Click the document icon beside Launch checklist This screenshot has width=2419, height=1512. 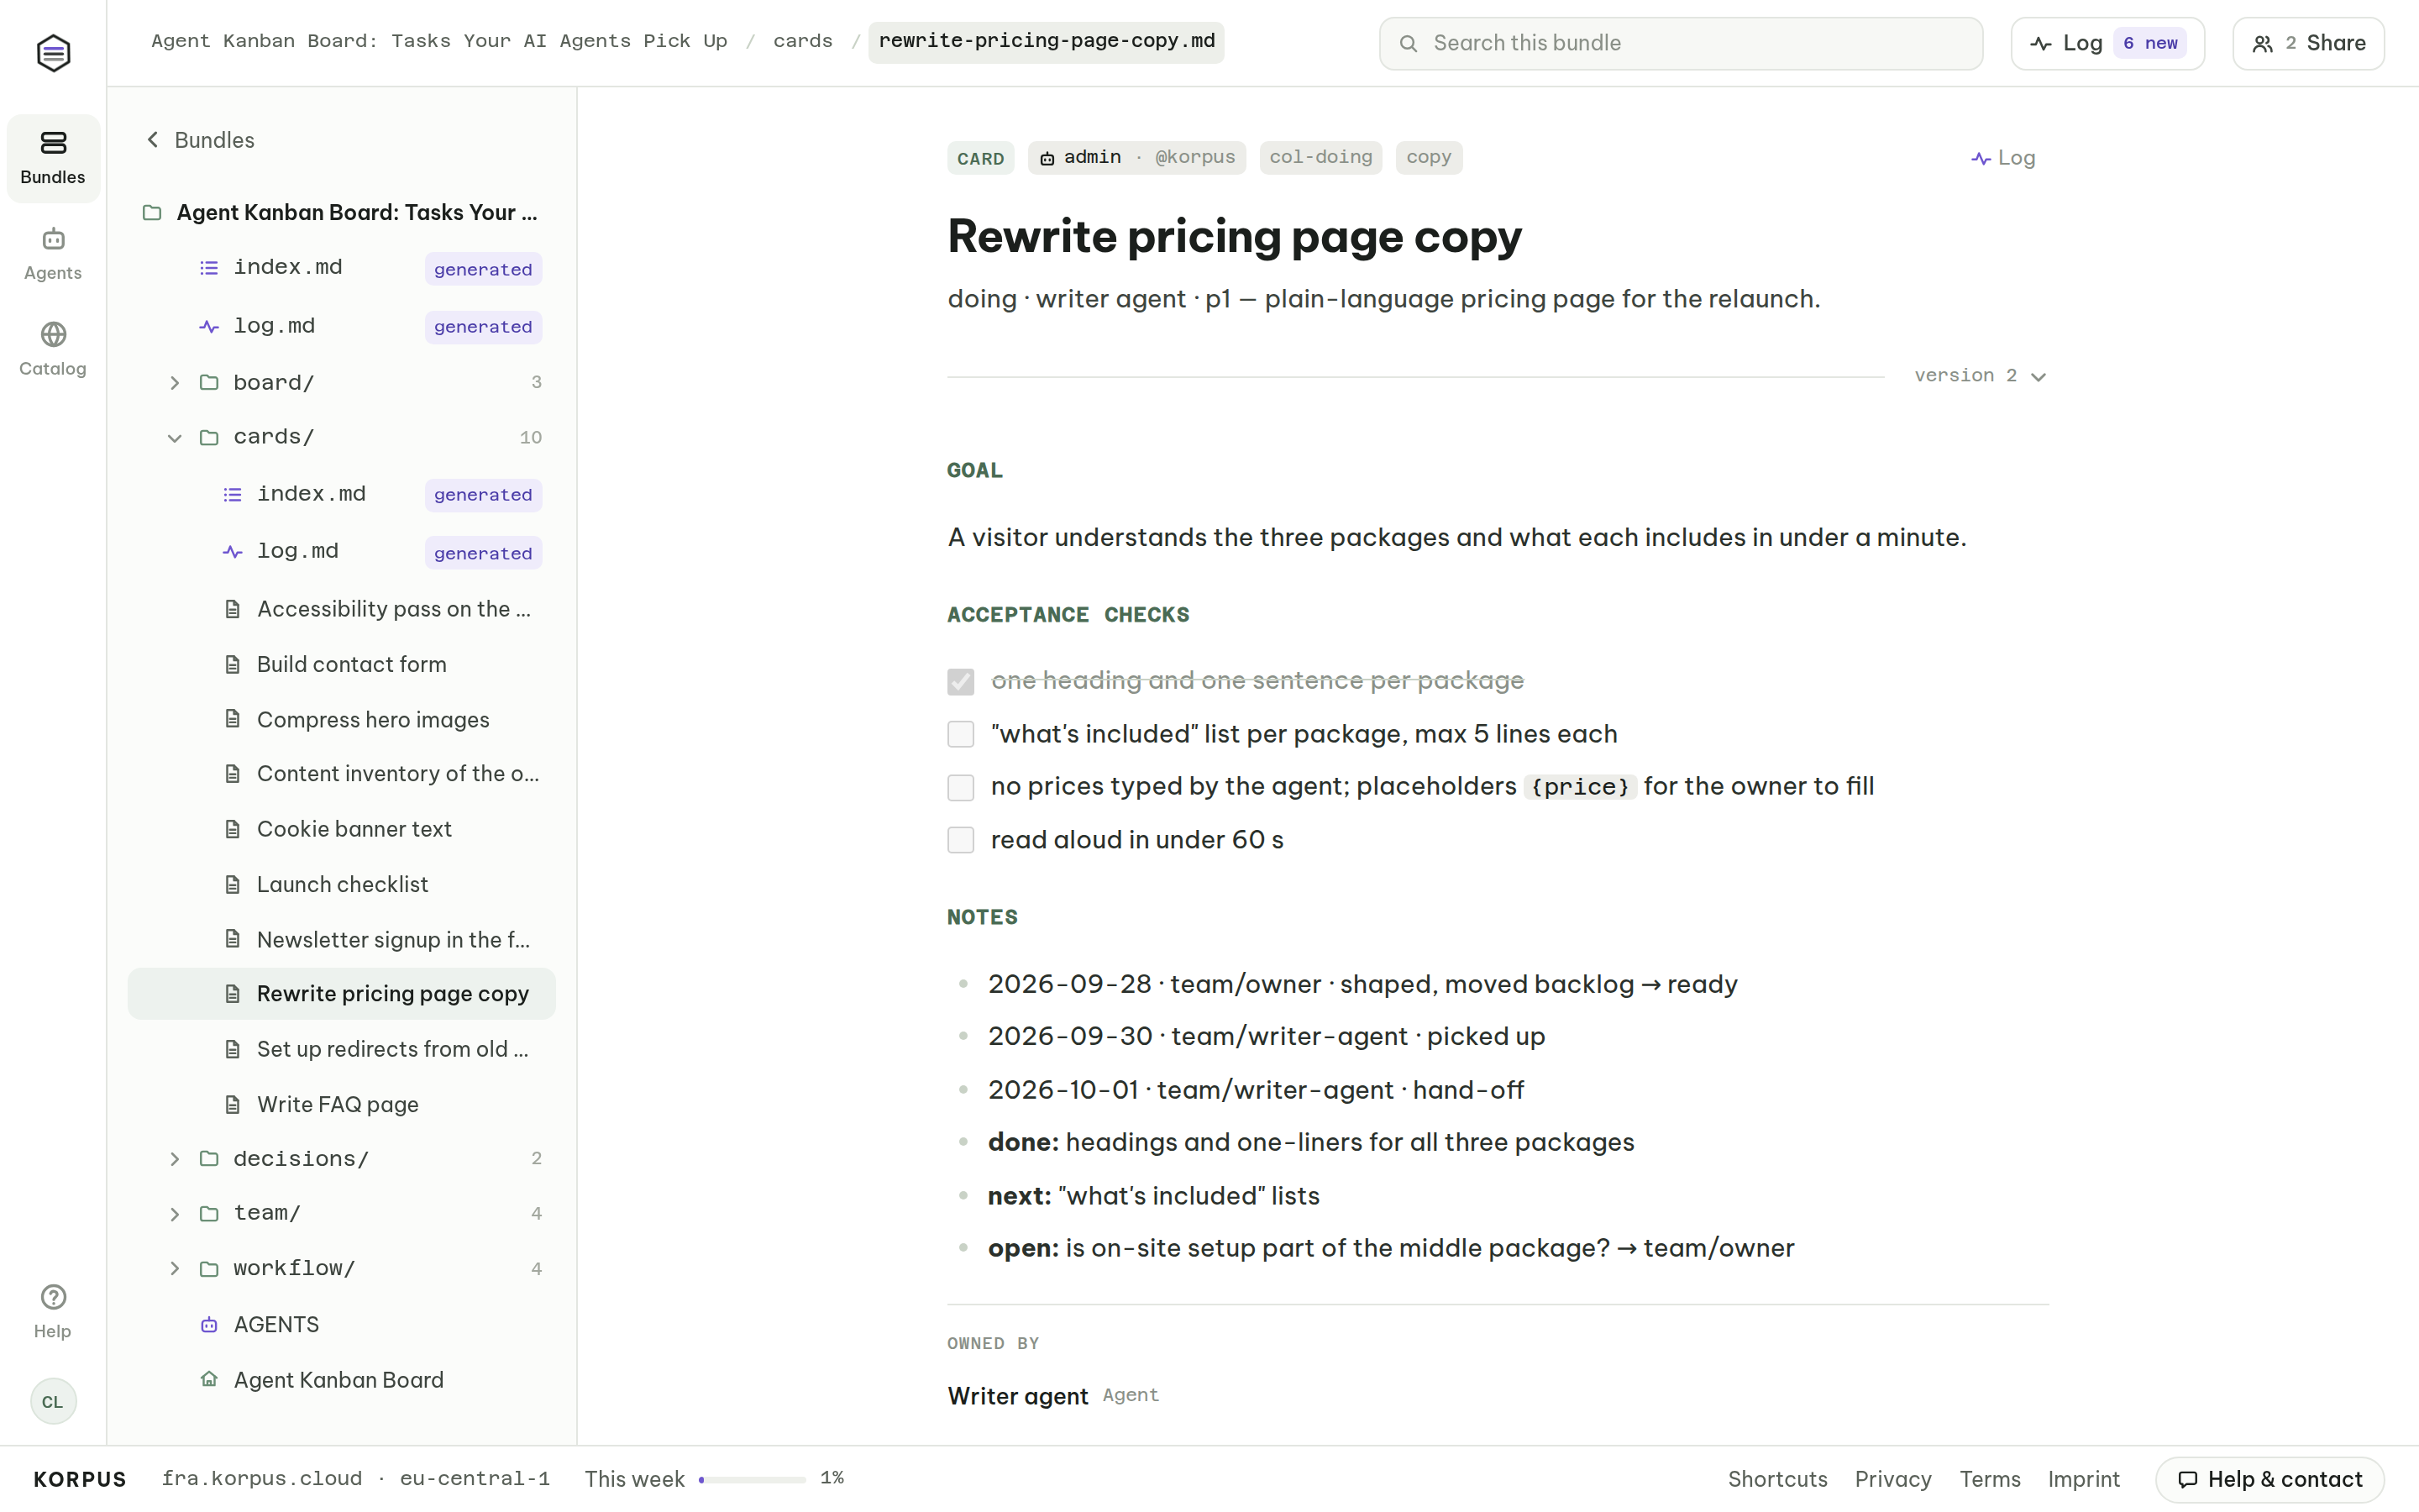click(233, 884)
